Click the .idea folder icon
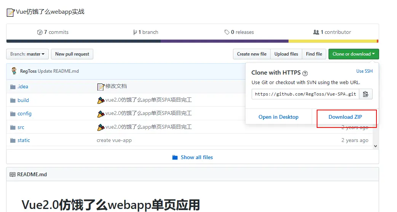Image resolution: width=397 pixels, height=212 pixels. pyautogui.click(x=13, y=87)
